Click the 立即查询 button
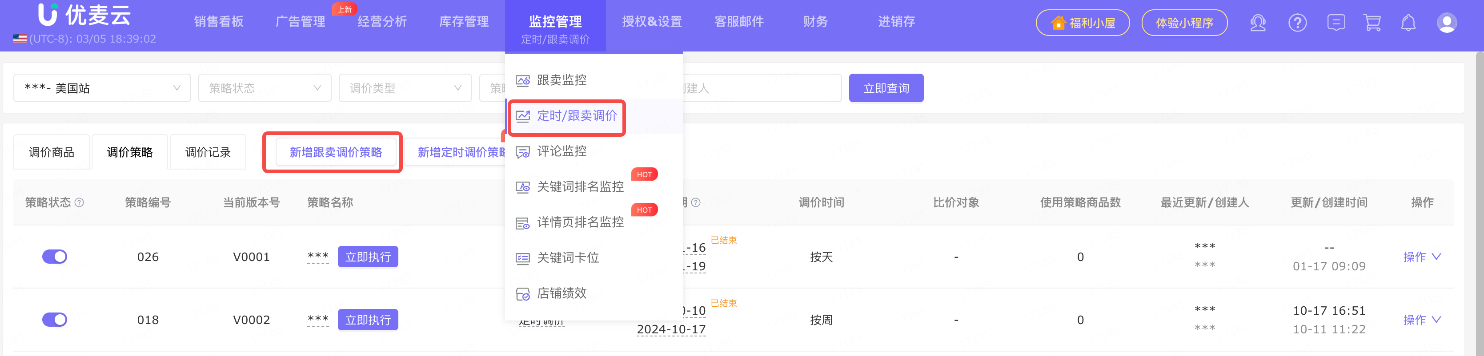This screenshot has height=356, width=1484. pos(886,88)
